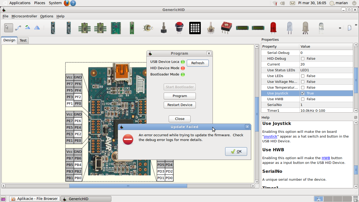Viewport: 359px width, 202px height.
Task: Click the red push button component
Action: (x=179, y=28)
